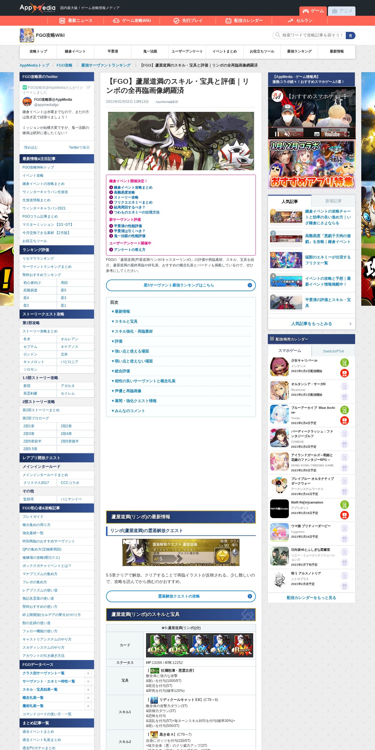Click the search submit button icon
The width and height of the screenshot is (375, 750).
(x=350, y=35)
